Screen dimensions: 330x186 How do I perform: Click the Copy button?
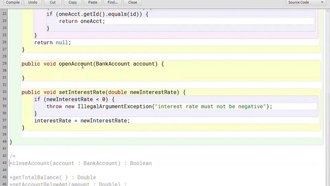coord(73,3)
